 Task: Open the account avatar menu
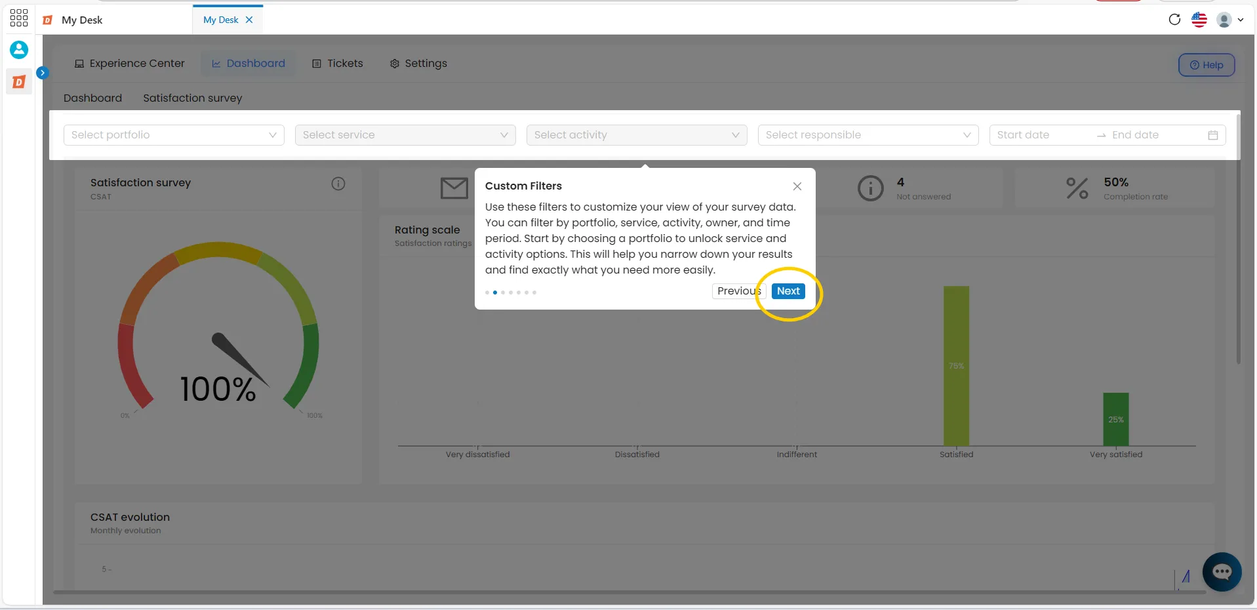[1230, 20]
